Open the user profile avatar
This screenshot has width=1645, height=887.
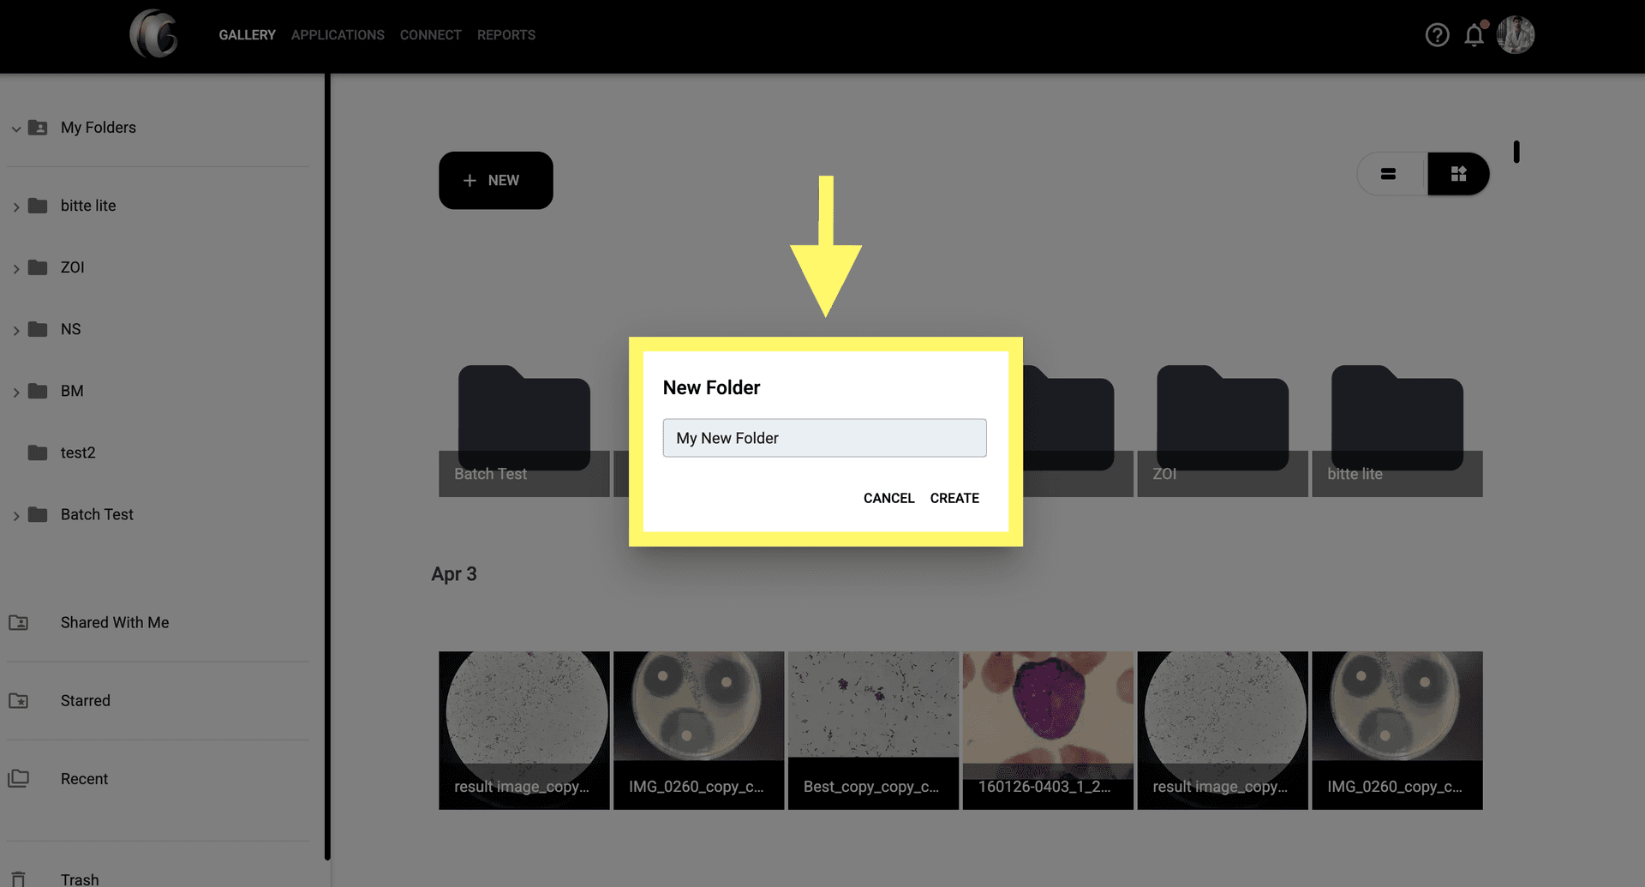1515,35
